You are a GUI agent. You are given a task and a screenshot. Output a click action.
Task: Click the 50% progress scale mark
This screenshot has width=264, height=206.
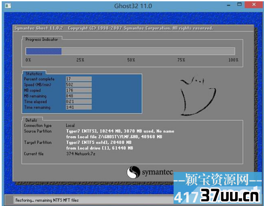click(131, 60)
